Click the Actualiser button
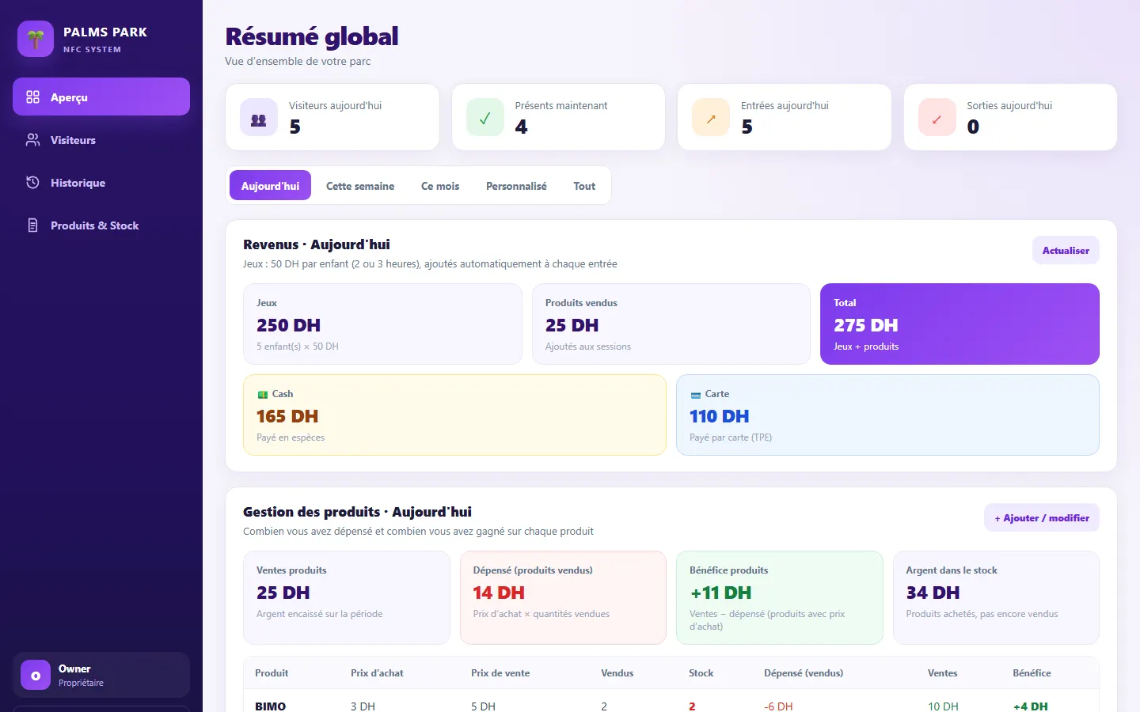This screenshot has height=712, width=1140. [x=1066, y=250]
